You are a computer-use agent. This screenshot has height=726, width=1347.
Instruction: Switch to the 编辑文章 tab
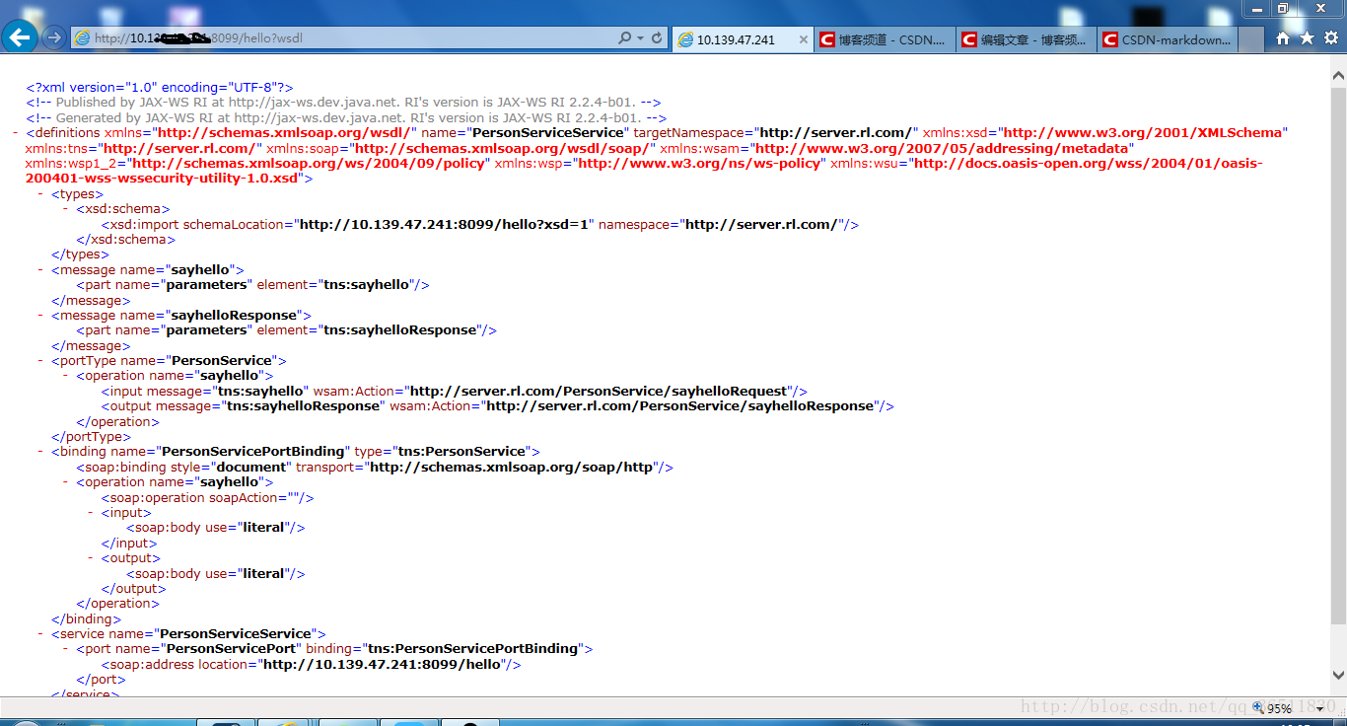coord(1027,40)
